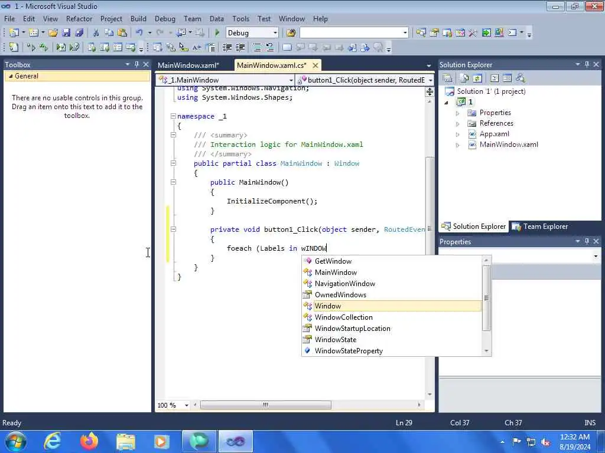
Task: Expand the References node in Solution Explorer
Action: coord(458,124)
